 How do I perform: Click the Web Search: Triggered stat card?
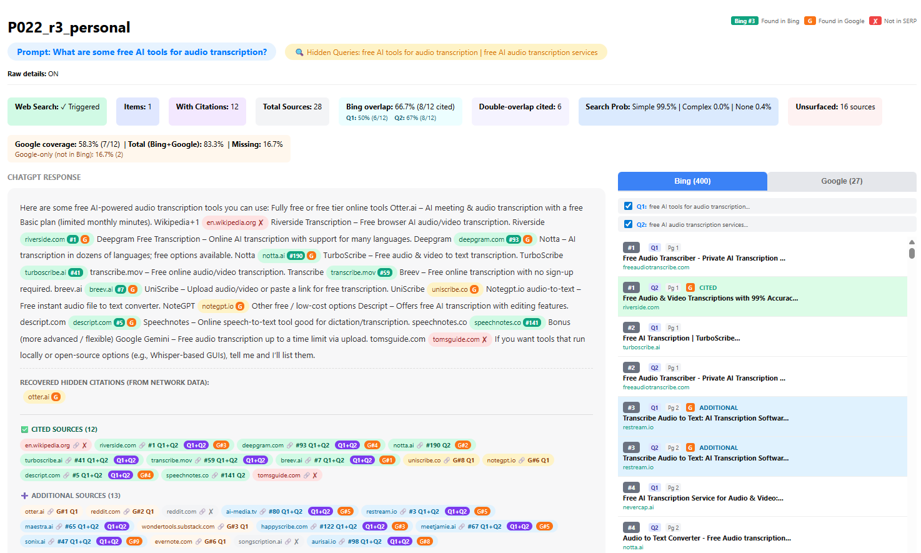click(x=57, y=111)
